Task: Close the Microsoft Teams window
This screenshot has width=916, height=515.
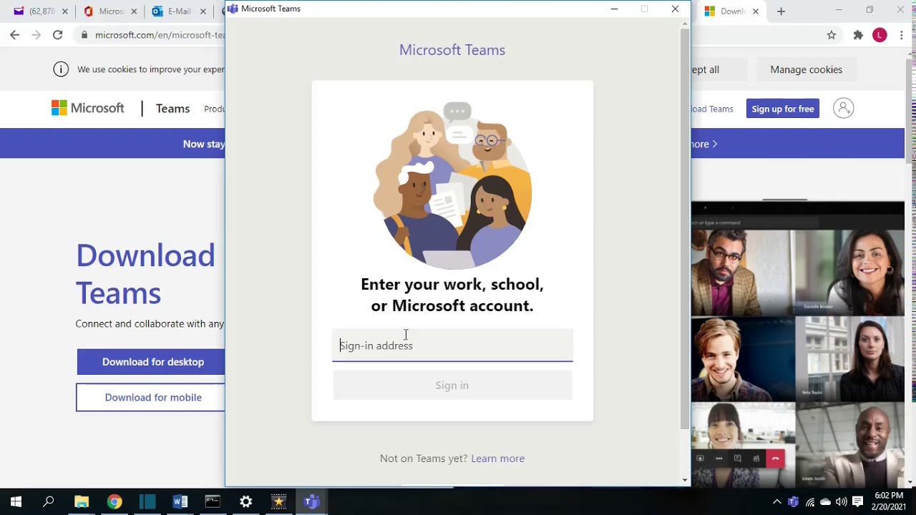Action: point(675,9)
